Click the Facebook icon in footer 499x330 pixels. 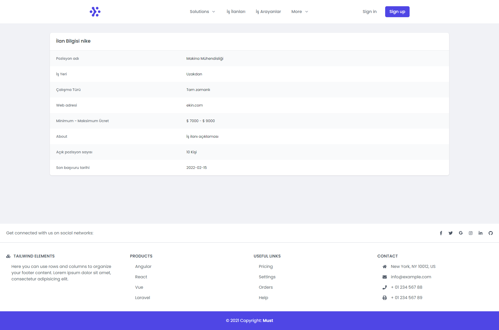(x=441, y=233)
